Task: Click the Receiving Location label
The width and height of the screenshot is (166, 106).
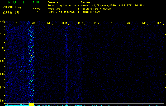Action: (x=62, y=6)
